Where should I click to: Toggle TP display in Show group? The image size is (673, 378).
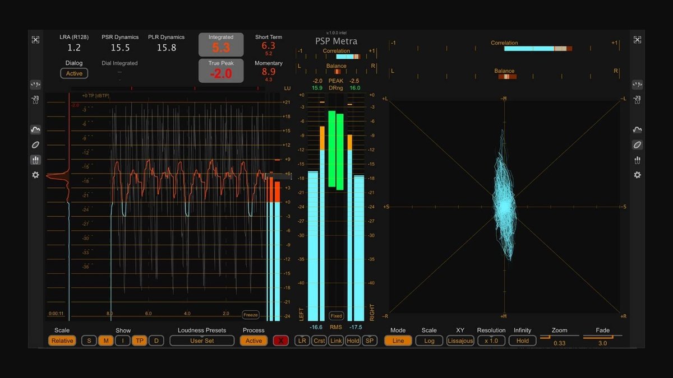pos(140,340)
